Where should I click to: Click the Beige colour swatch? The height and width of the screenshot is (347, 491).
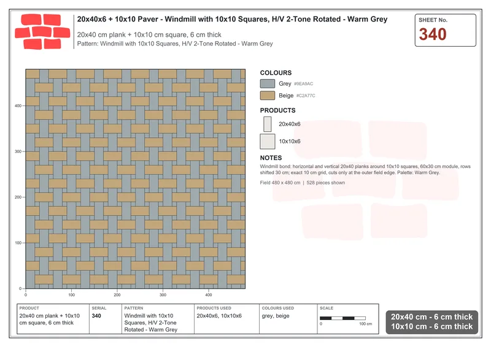(268, 96)
